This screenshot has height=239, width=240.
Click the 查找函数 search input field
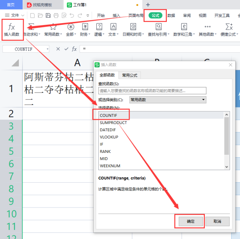point(152,91)
